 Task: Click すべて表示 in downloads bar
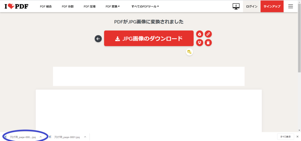(285, 137)
